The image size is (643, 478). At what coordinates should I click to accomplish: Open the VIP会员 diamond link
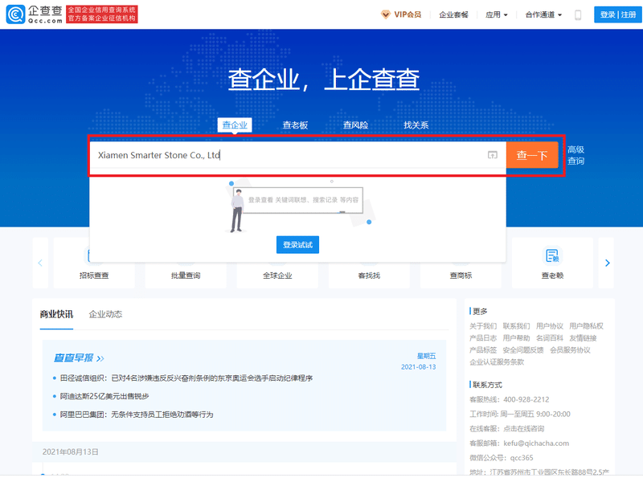coord(401,14)
